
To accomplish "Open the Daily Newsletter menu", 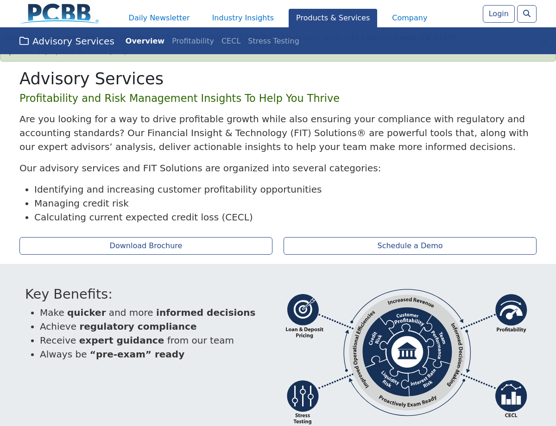I will 159,18.
